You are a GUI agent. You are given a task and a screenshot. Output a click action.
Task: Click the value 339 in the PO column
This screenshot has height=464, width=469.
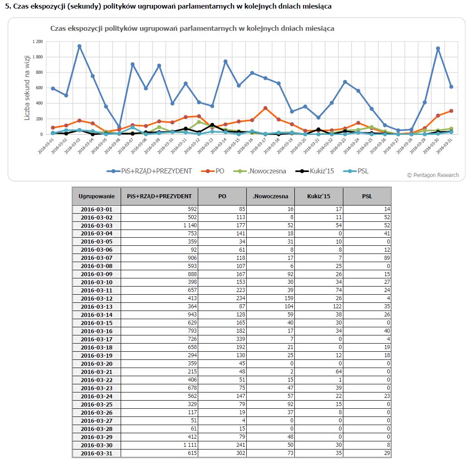coord(240,339)
